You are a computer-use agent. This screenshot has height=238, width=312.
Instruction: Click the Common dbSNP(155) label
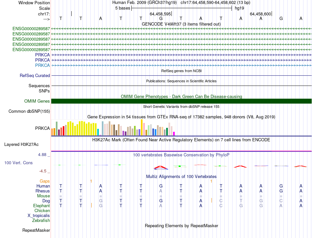(29, 111)
